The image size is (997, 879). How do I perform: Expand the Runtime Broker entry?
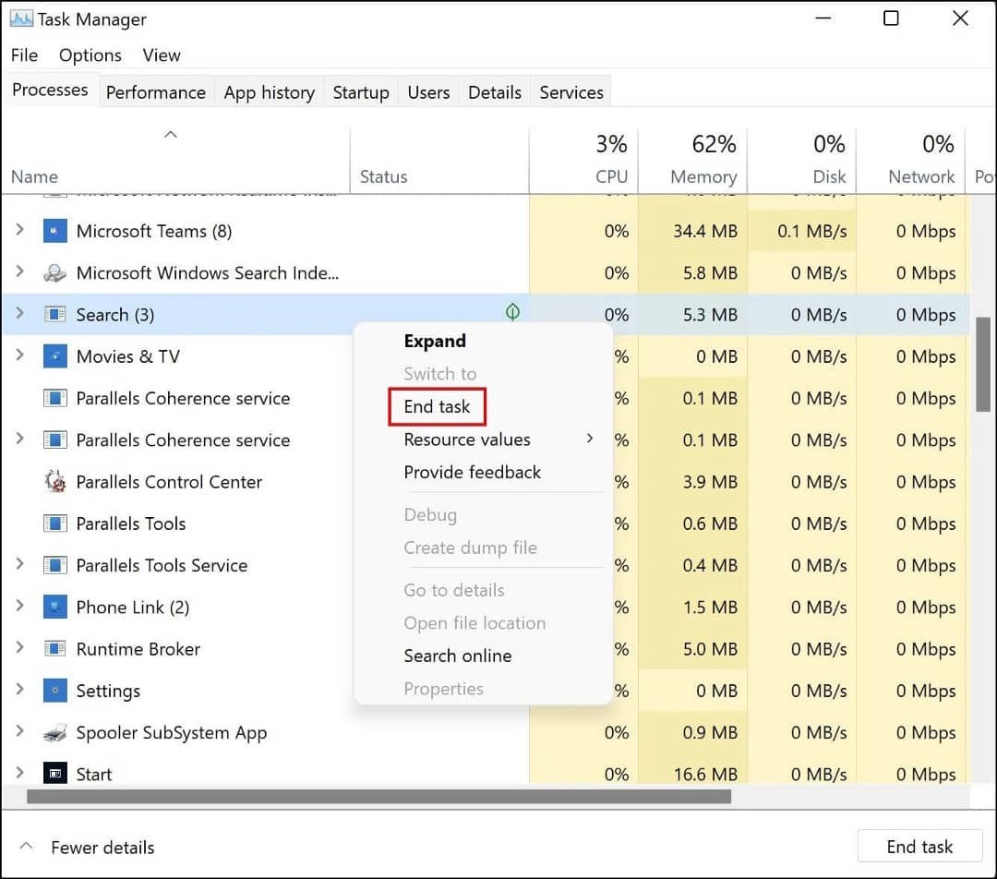(x=19, y=648)
